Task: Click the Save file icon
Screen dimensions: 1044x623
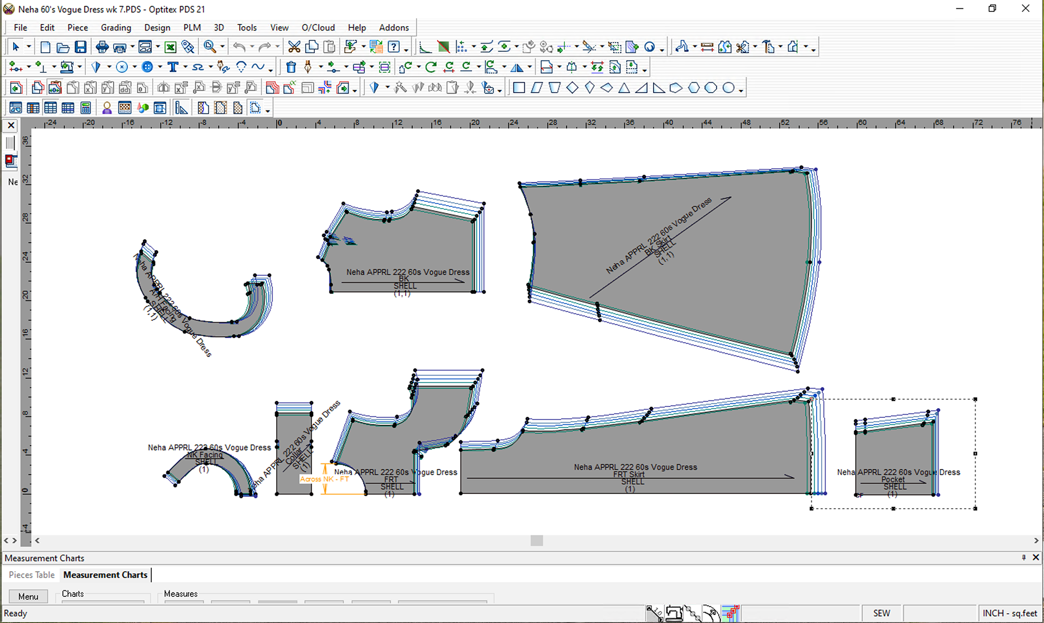Action: coord(80,47)
